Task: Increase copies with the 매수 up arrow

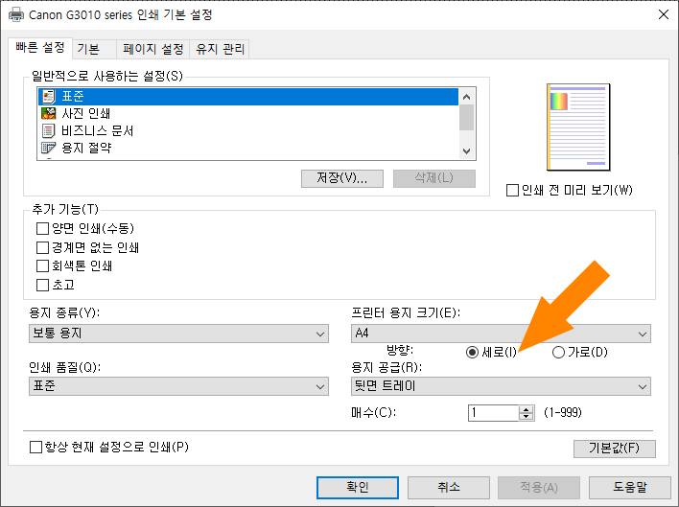Action: pos(525,409)
